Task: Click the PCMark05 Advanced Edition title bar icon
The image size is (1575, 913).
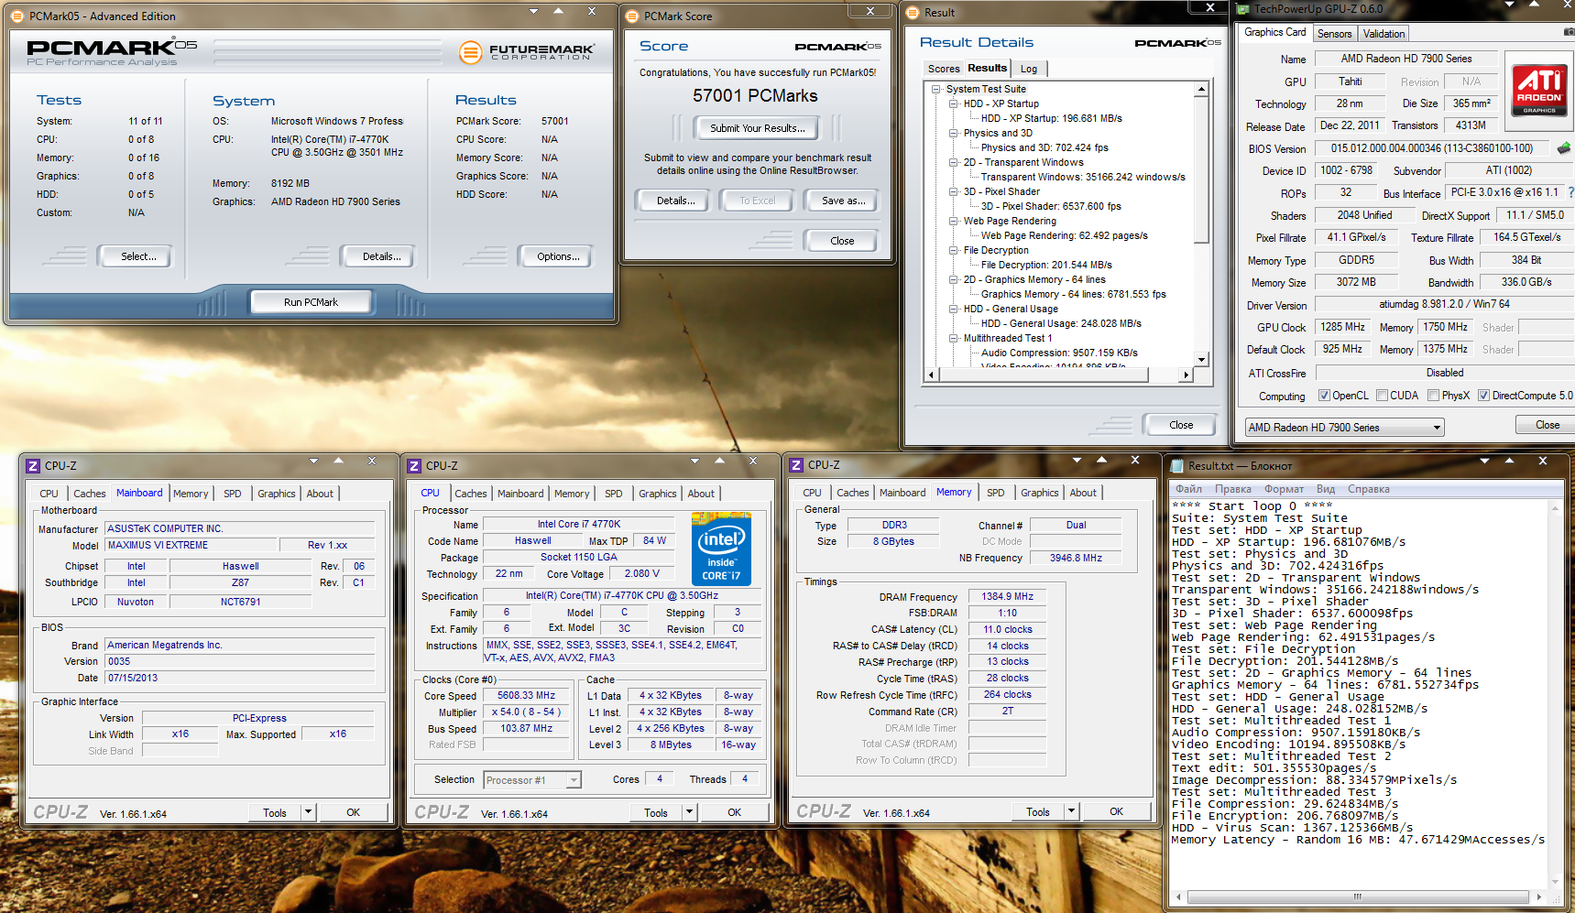Action: click(x=16, y=16)
